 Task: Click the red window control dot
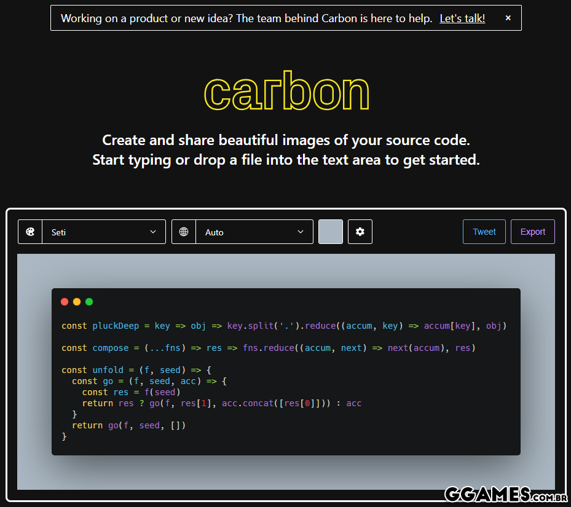coord(65,302)
